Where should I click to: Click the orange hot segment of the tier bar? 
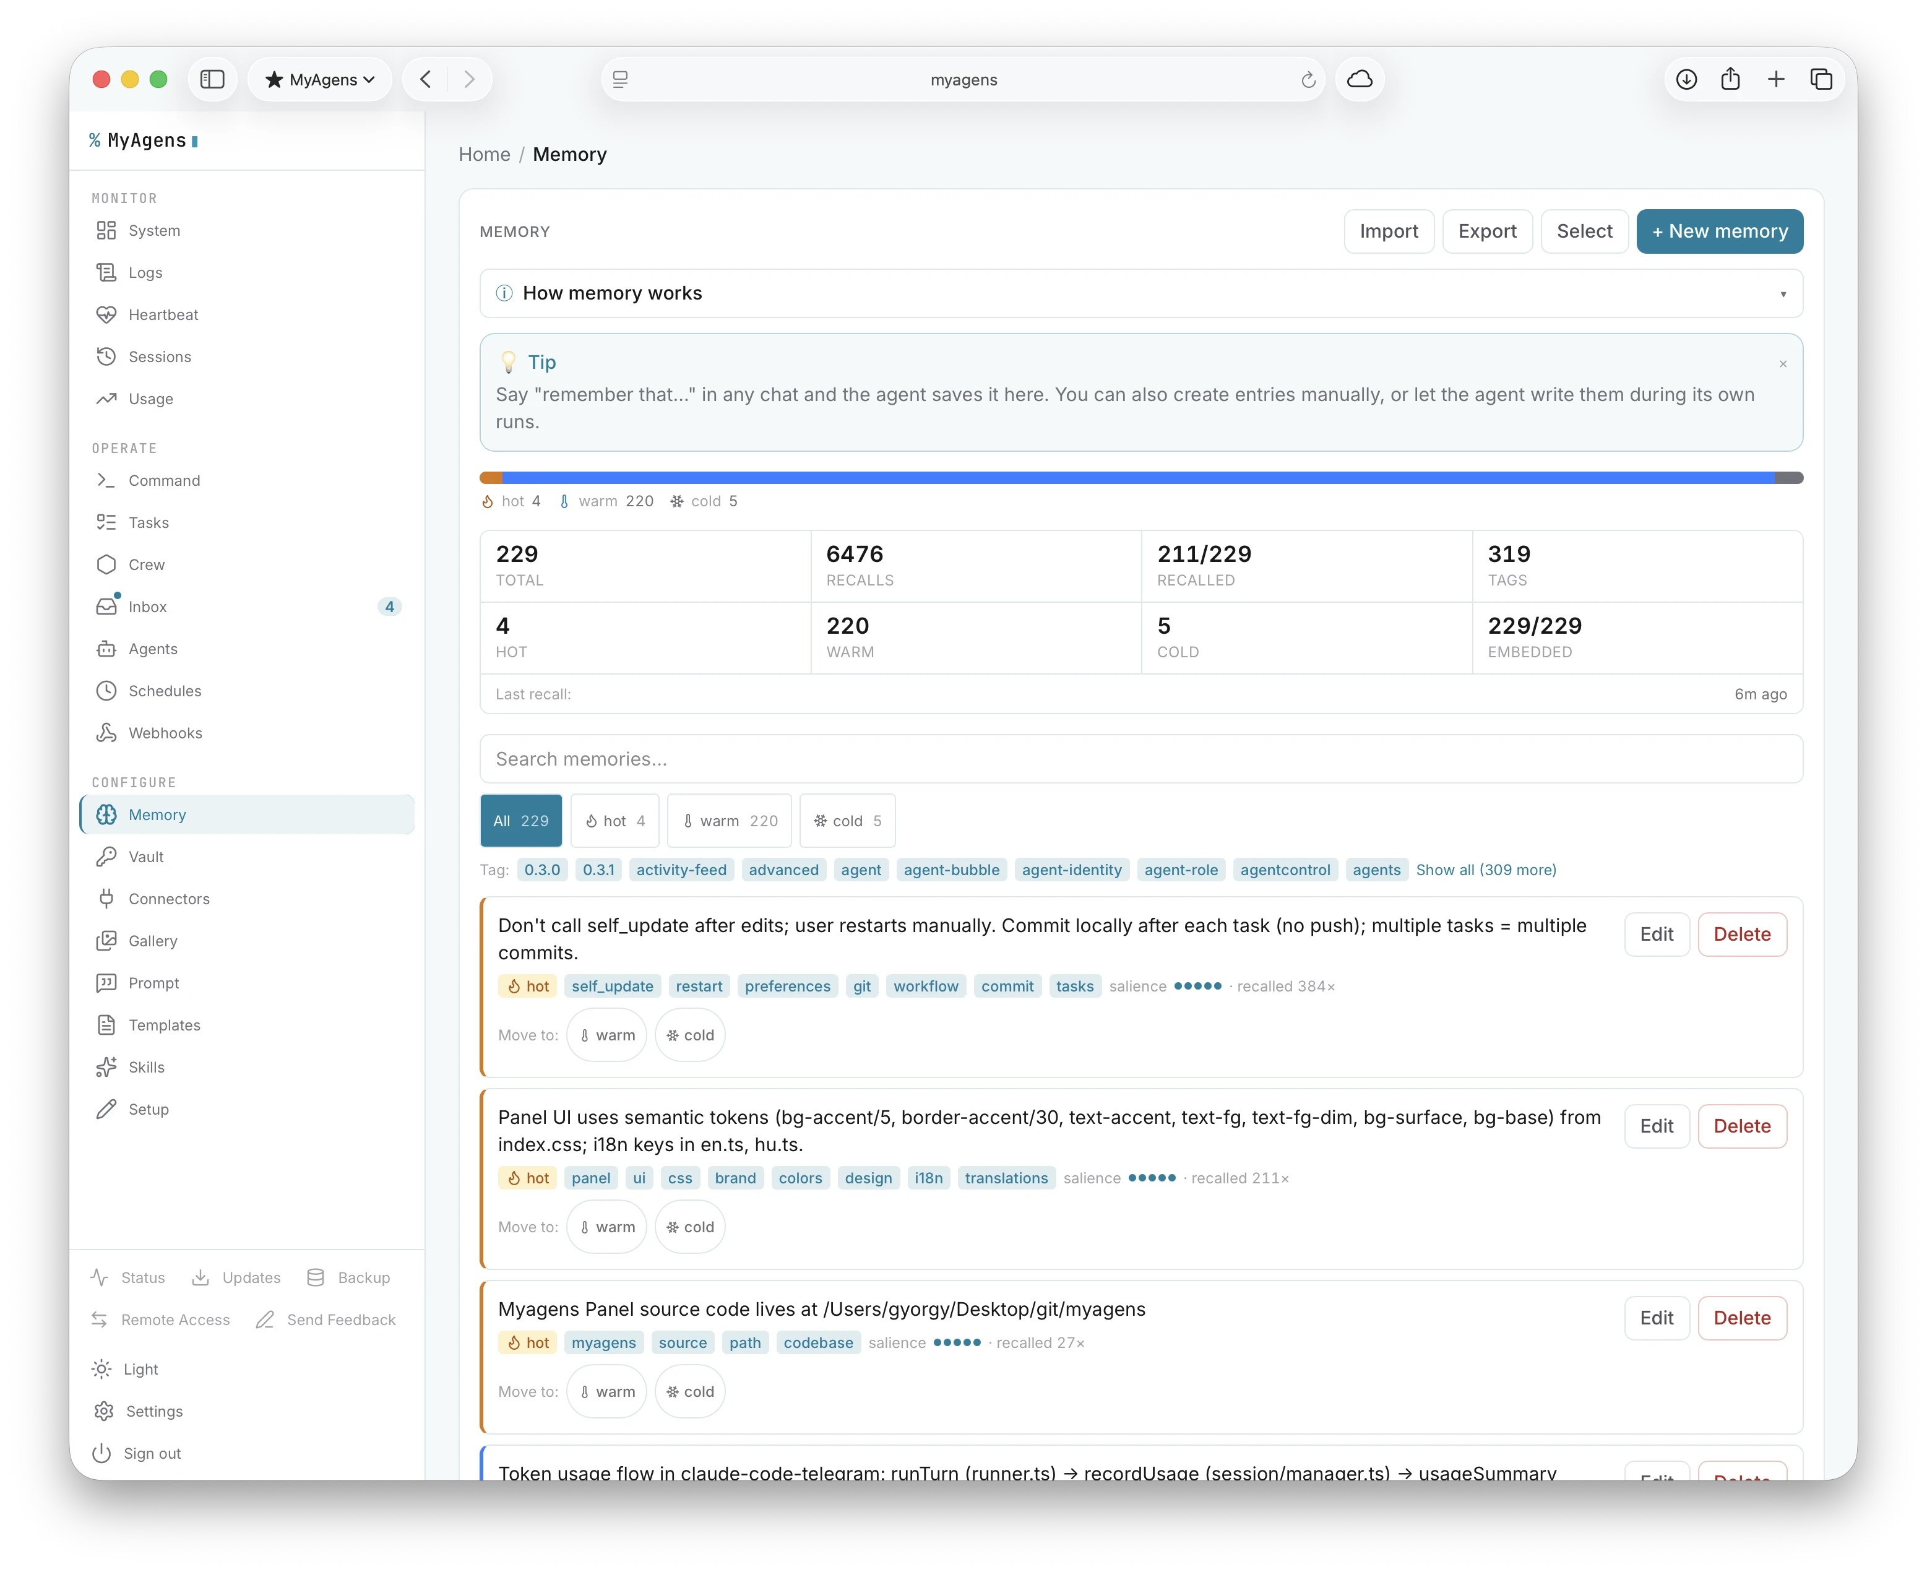(491, 477)
